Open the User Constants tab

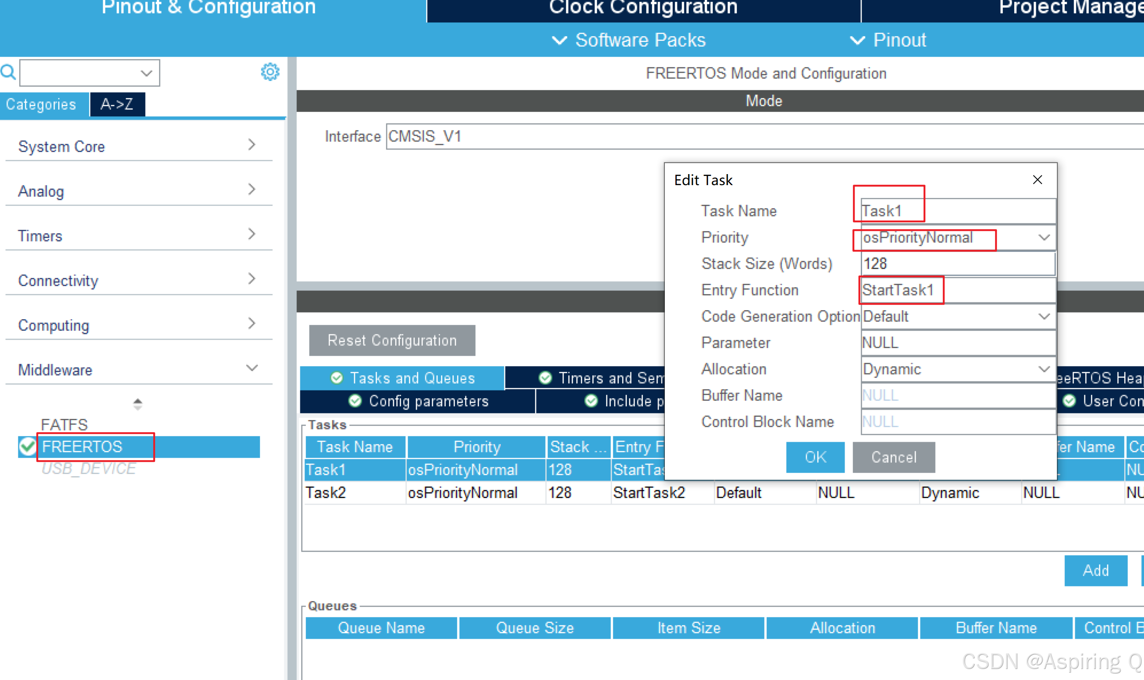click(x=1101, y=401)
